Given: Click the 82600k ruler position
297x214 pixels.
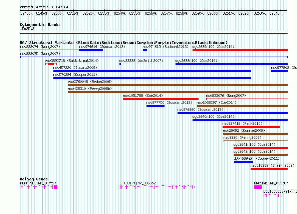Looking at the screenshot, I should coord(213,13).
